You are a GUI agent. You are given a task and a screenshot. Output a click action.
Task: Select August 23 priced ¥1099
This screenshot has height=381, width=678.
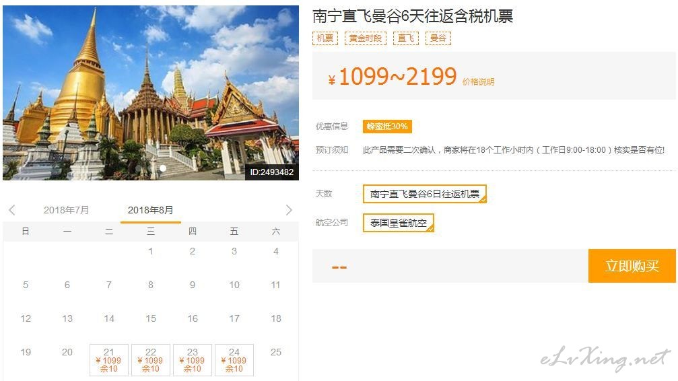tap(193, 360)
